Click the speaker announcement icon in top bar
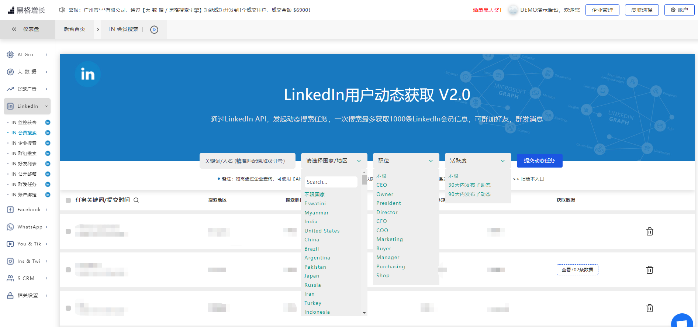Screen dimensions: 698x327 pyautogui.click(x=62, y=10)
